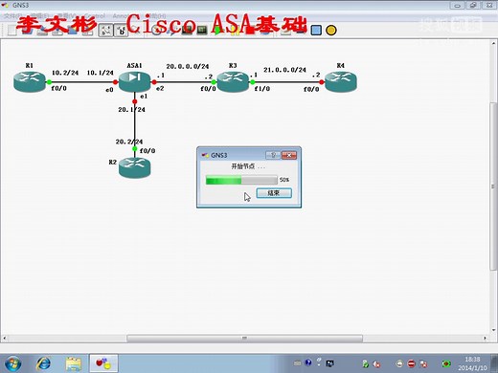Click the ASA1 name label

(134, 65)
